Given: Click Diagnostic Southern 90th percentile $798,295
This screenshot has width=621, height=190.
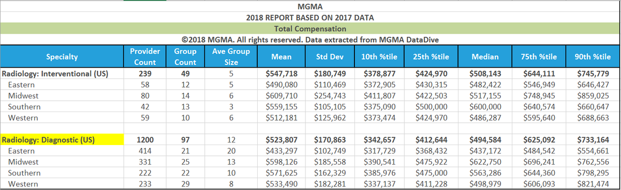Looking at the screenshot, I should [x=594, y=173].
